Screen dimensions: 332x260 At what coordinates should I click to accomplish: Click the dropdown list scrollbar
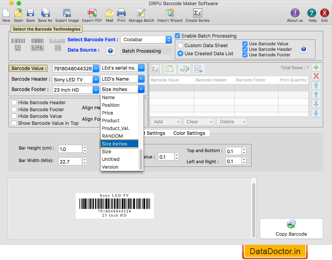[141, 159]
